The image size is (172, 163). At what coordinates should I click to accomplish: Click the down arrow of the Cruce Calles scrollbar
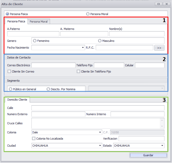click(x=162, y=126)
